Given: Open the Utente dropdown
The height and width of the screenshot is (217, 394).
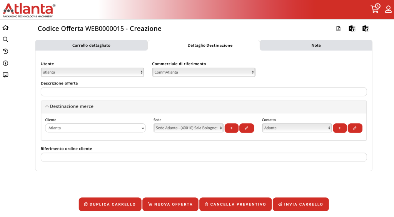Looking at the screenshot, I should click(x=92, y=72).
